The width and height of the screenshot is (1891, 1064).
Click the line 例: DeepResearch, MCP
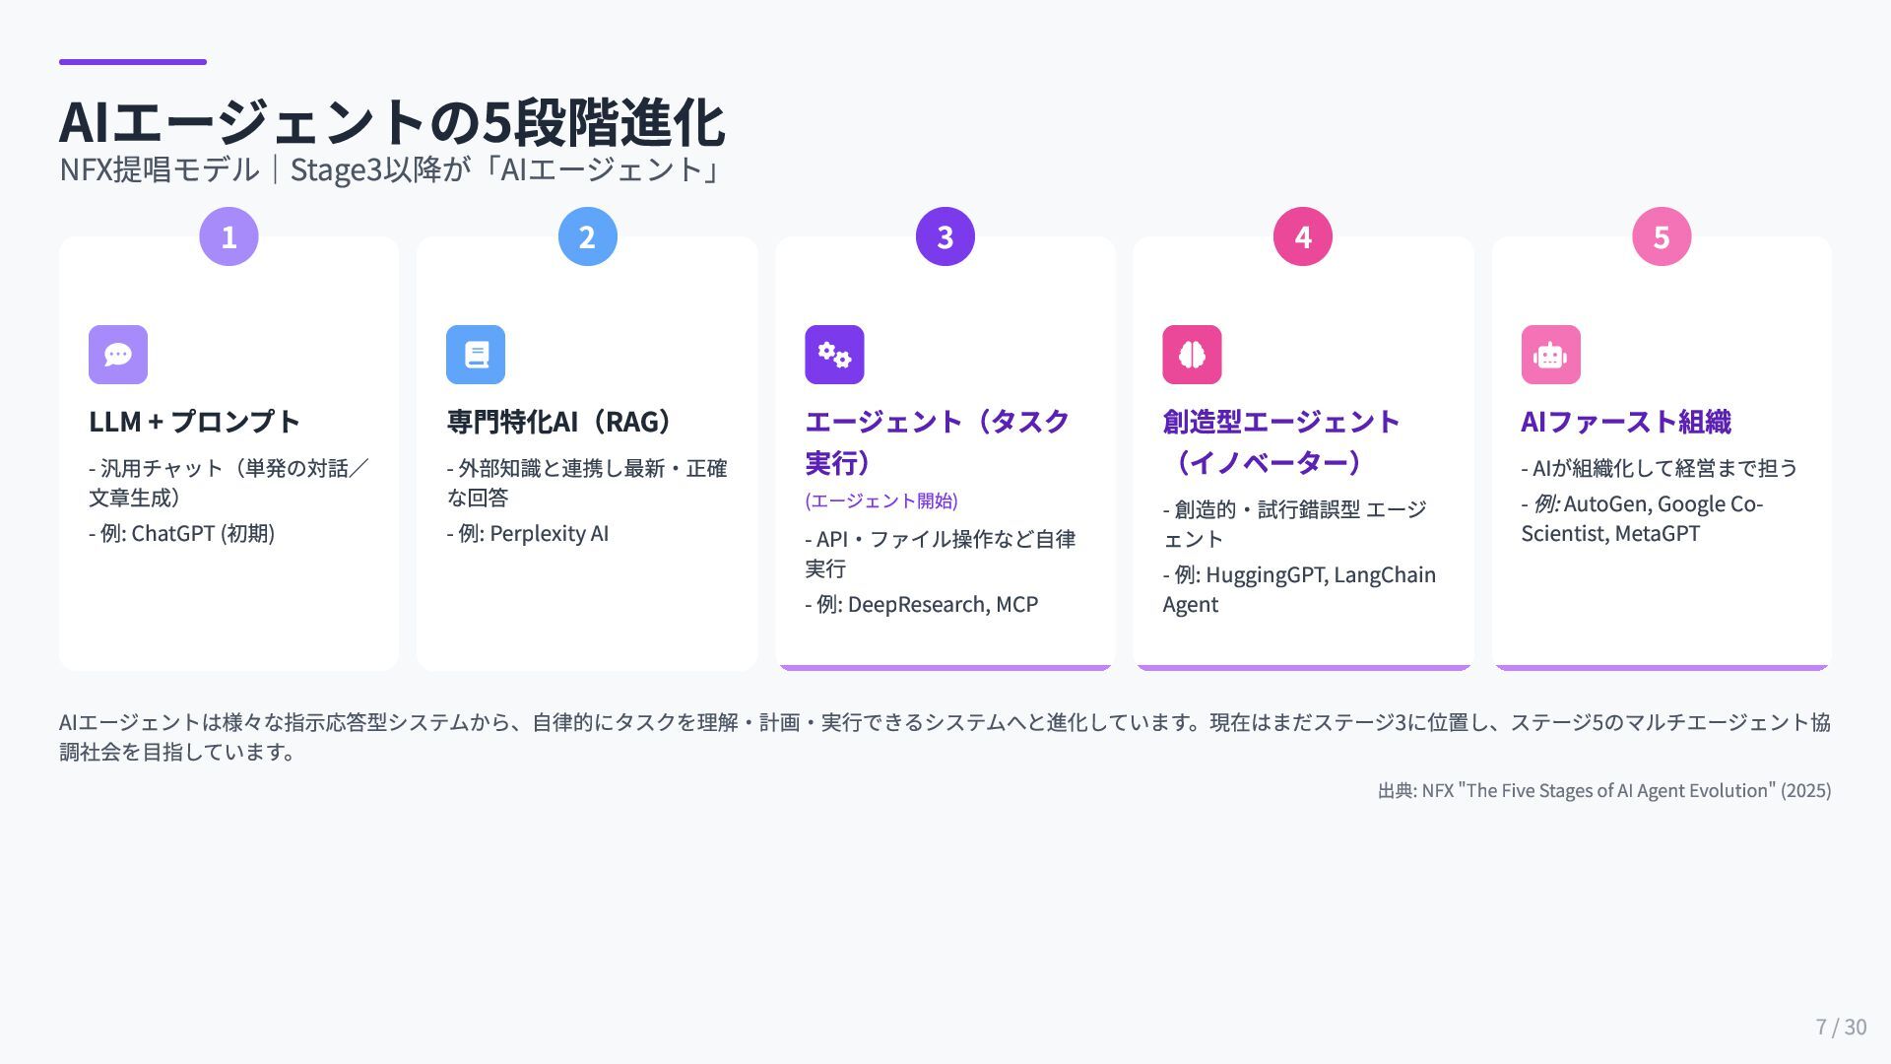tap(922, 605)
